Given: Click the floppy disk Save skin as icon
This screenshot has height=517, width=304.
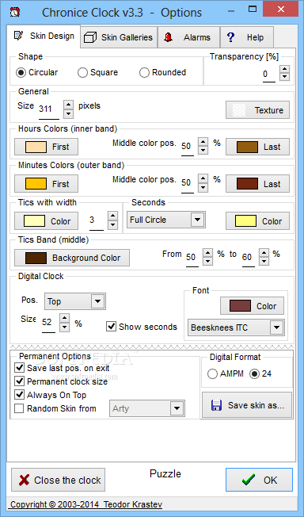Looking at the screenshot, I should [216, 405].
